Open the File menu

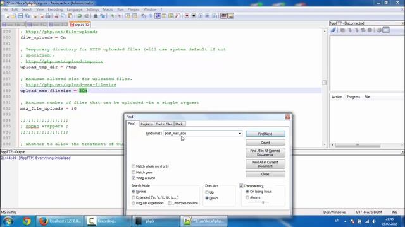(x=5, y=9)
